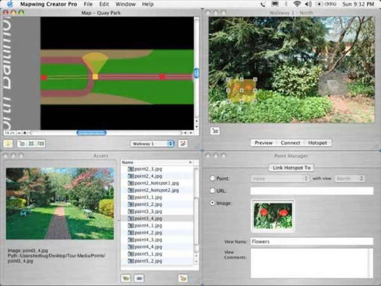The width and height of the screenshot is (381, 286).
Task: Switch to the Hotspot tab
Action: (x=317, y=143)
